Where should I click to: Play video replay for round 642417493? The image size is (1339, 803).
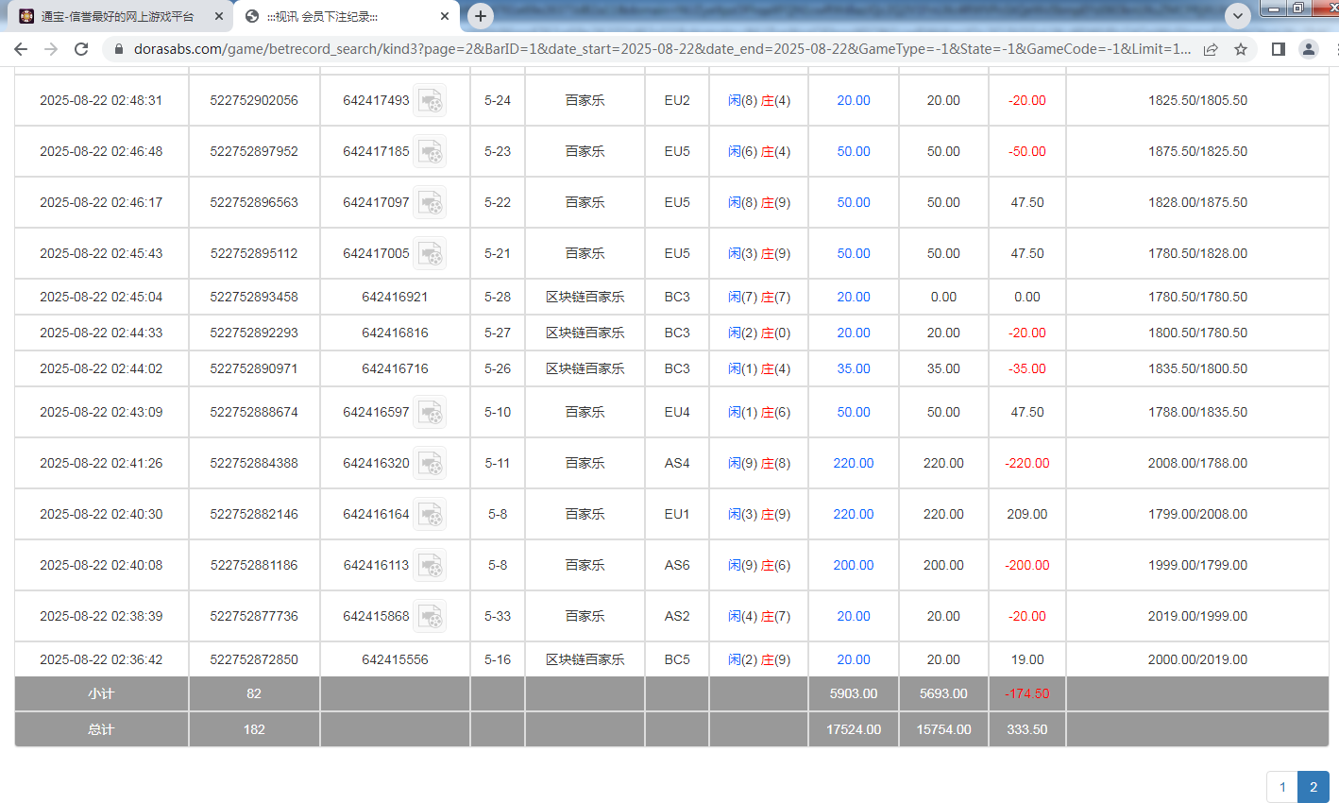[431, 100]
